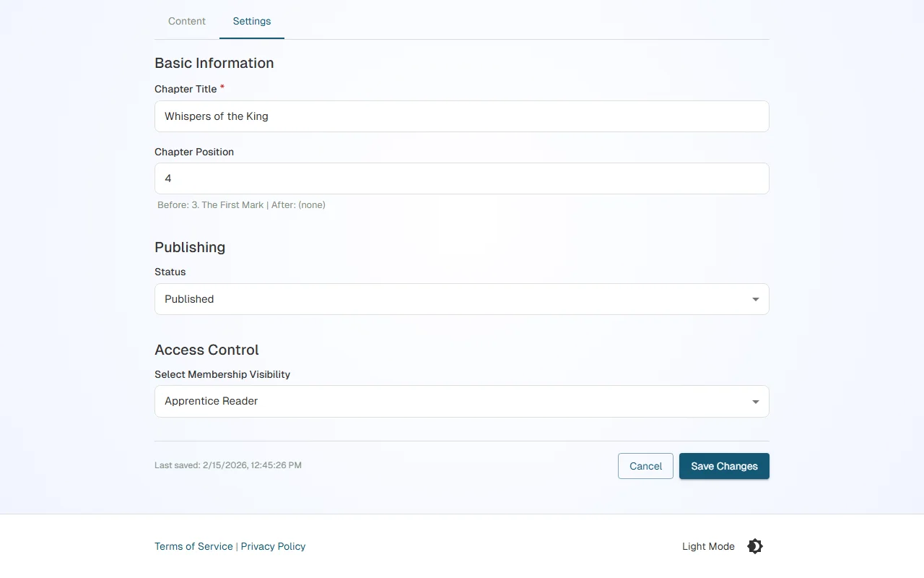Click the Last saved timestamp text
924x578 pixels.
point(227,465)
